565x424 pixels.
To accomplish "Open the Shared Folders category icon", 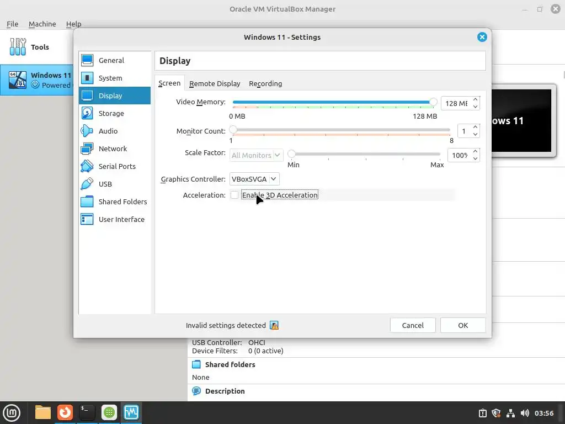I will click(x=87, y=202).
